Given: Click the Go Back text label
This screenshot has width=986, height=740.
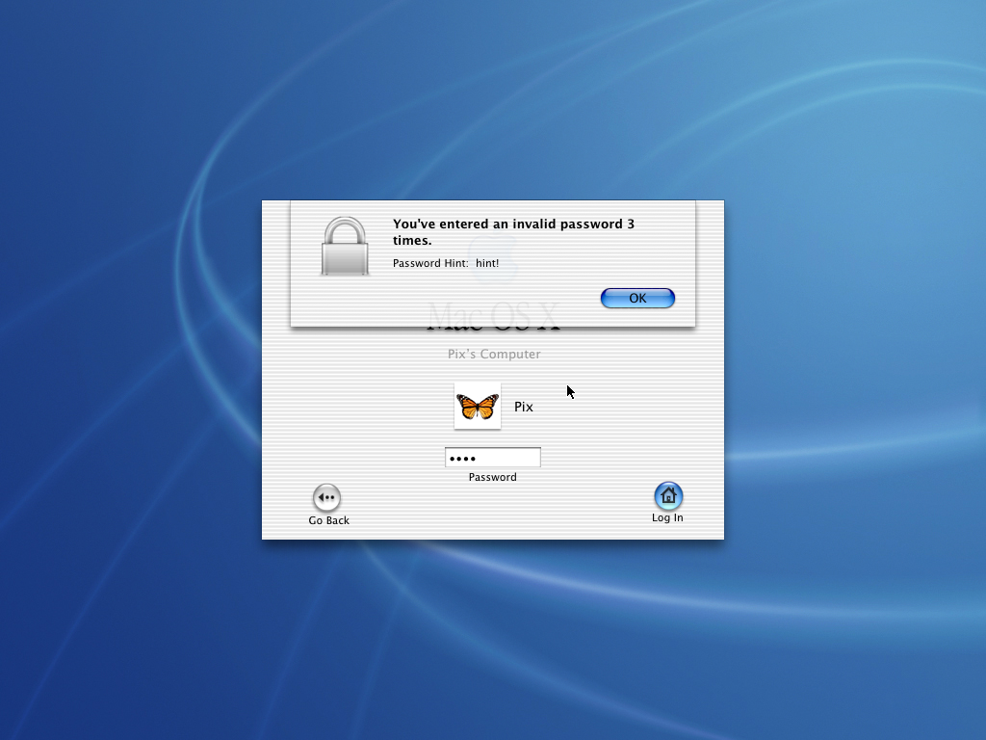Looking at the screenshot, I should [328, 520].
